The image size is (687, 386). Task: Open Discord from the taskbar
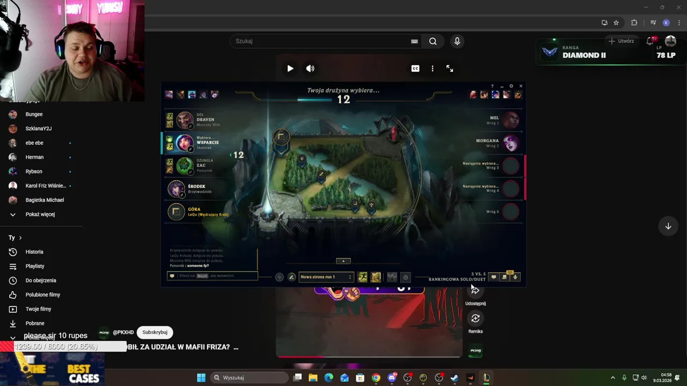pos(392,377)
